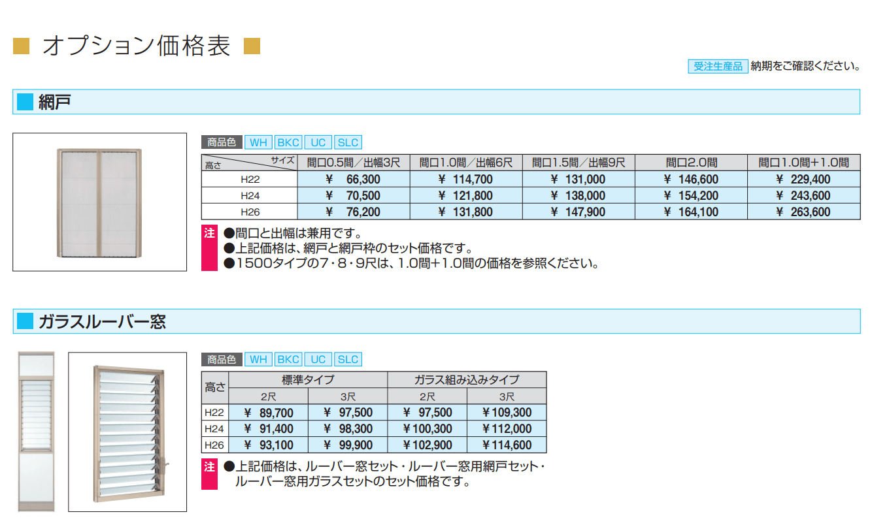Select the 標準タイプ column header
This screenshot has width=872, height=525.
point(308,380)
